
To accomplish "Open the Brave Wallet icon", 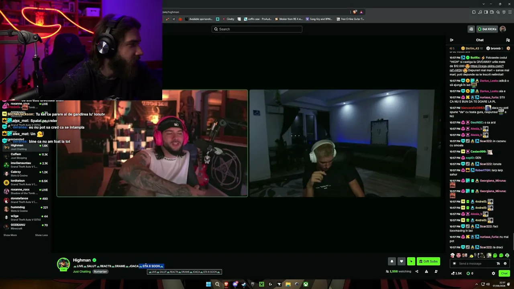I will (492, 12).
